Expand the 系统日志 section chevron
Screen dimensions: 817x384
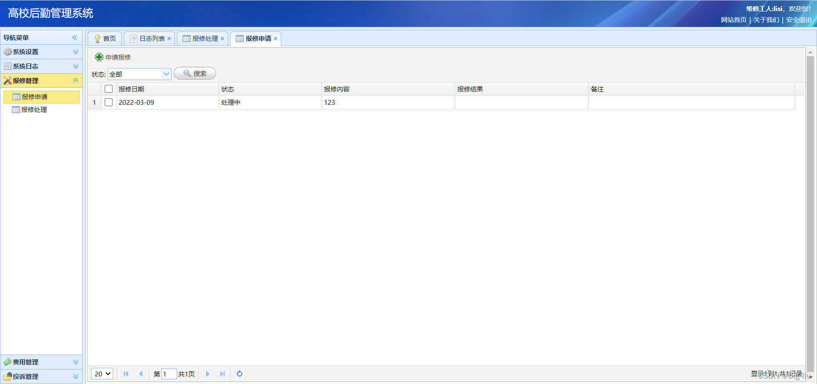[x=76, y=66]
